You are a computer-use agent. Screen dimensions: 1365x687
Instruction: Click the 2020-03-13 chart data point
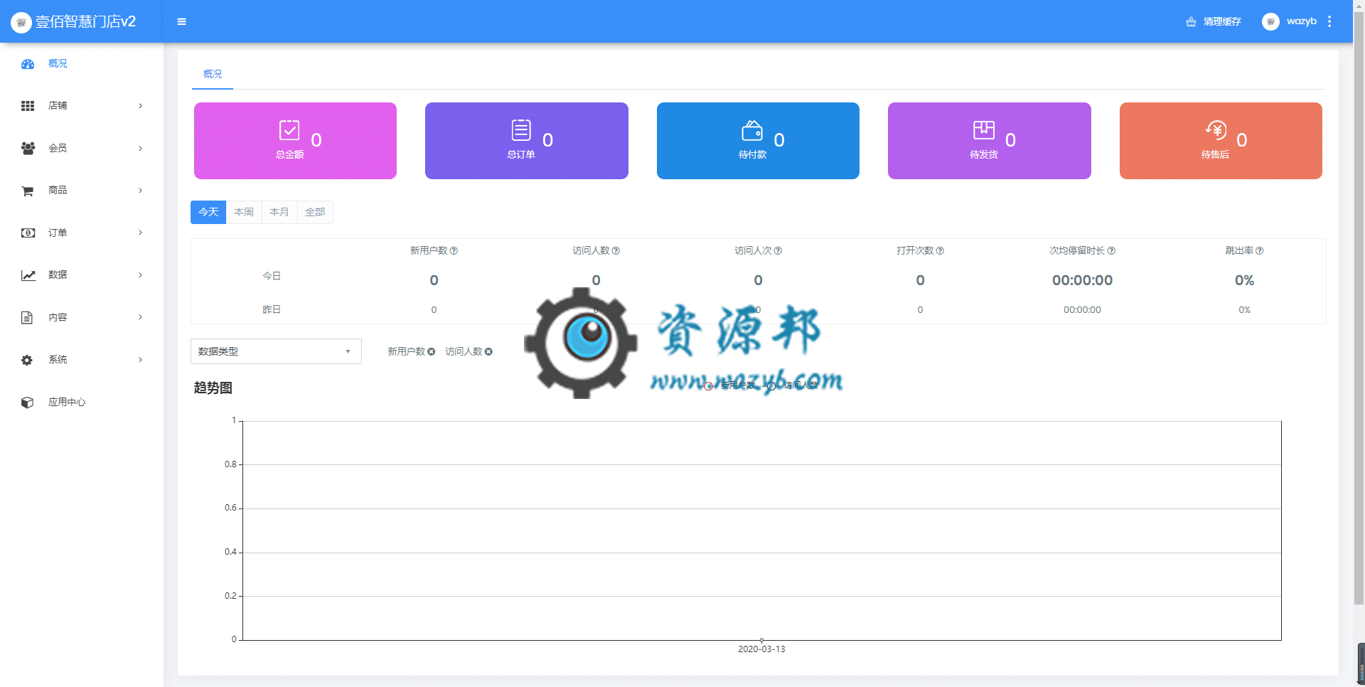[x=761, y=640]
